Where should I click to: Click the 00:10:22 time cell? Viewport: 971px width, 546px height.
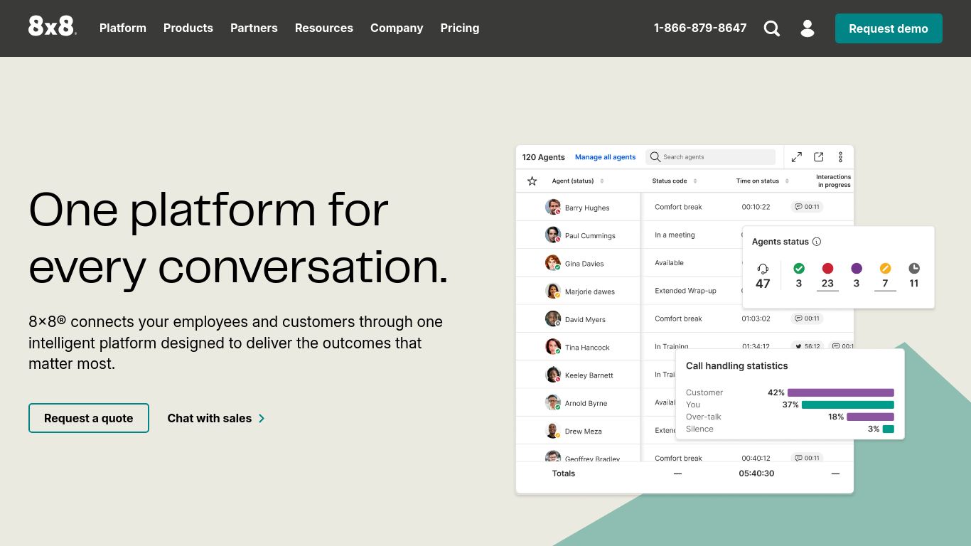(756, 207)
